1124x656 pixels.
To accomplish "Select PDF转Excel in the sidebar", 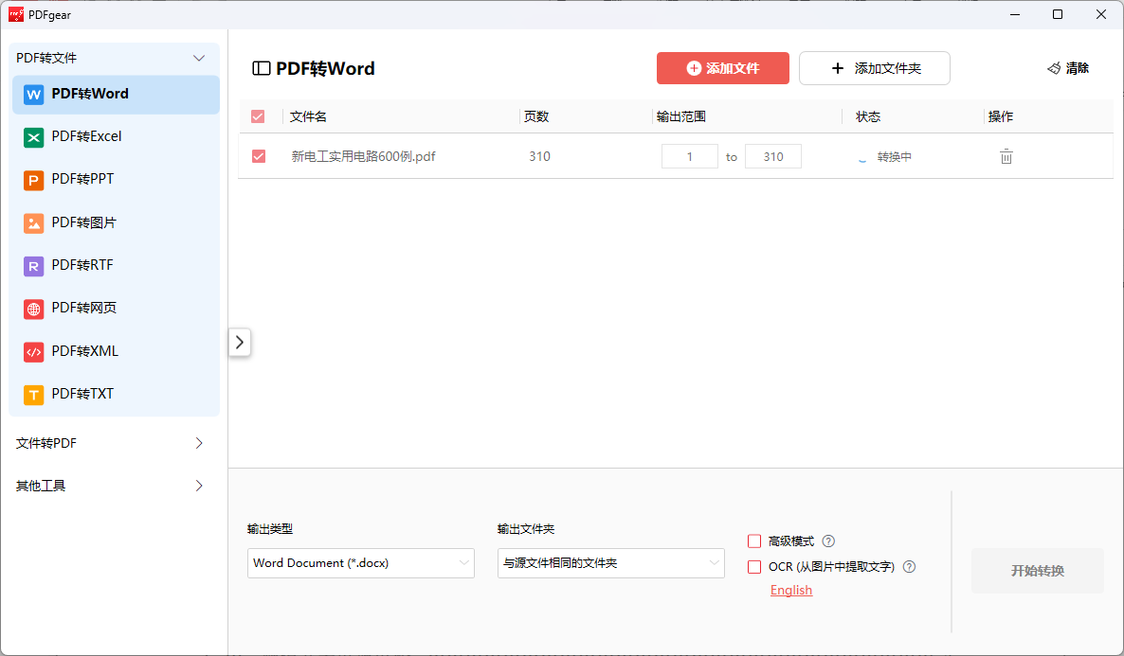I will coord(117,137).
